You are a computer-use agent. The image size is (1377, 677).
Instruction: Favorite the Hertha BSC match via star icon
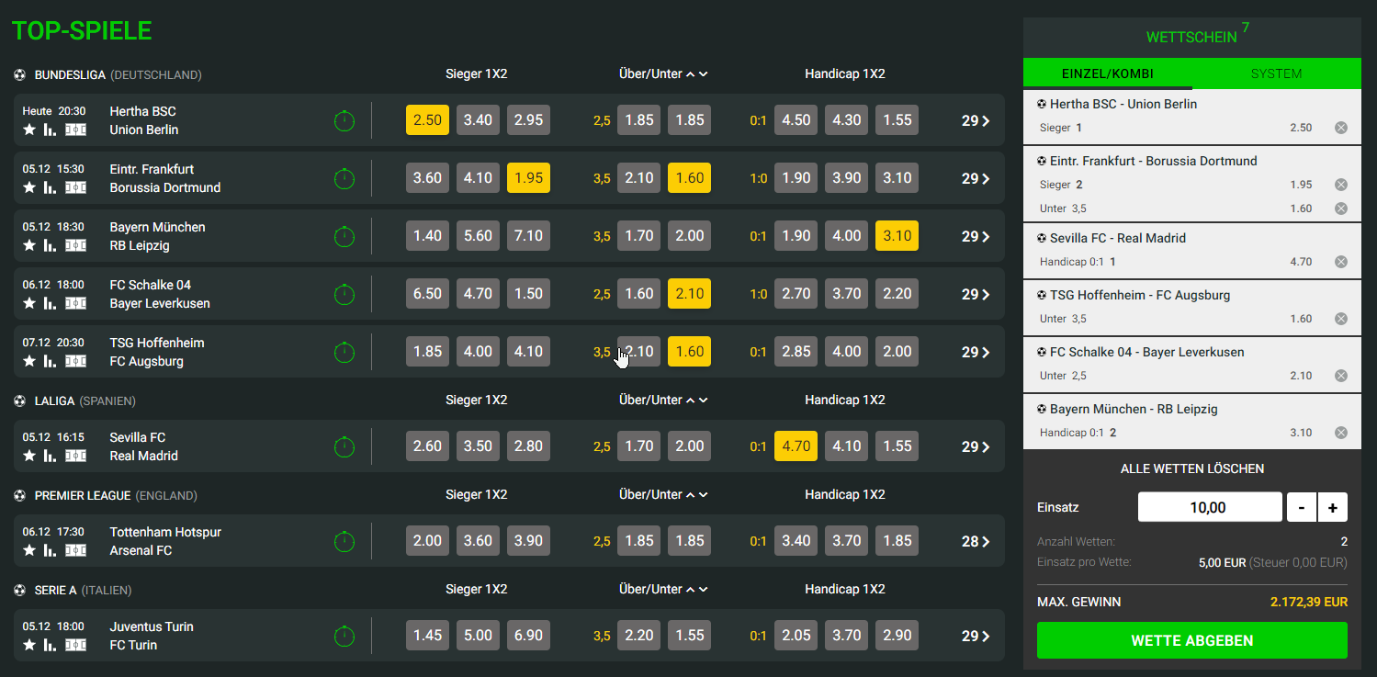(x=28, y=130)
